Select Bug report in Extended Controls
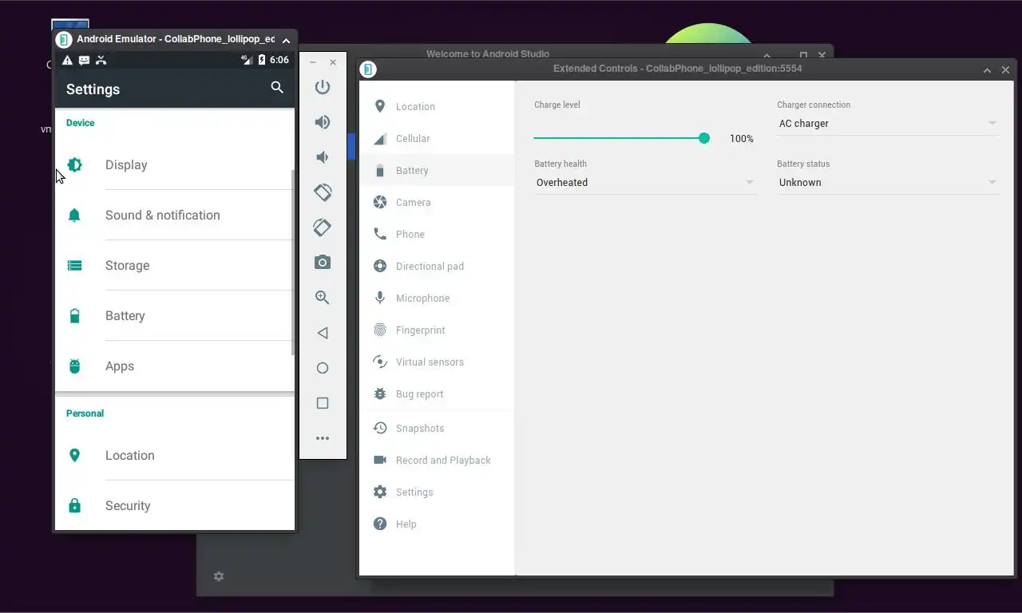 [437, 394]
